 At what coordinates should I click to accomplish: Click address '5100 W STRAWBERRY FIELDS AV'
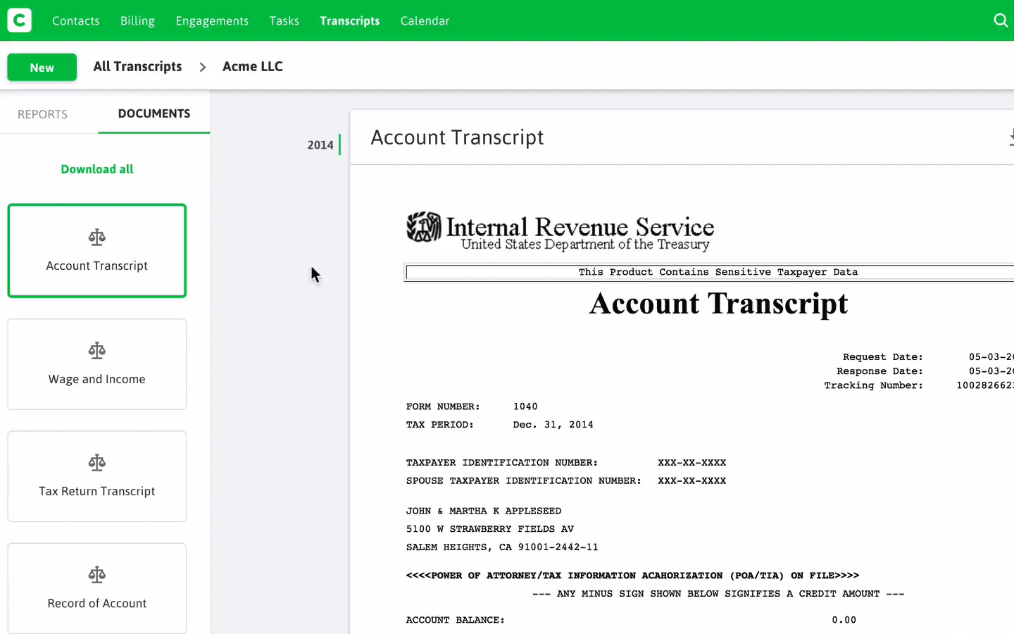(490, 529)
